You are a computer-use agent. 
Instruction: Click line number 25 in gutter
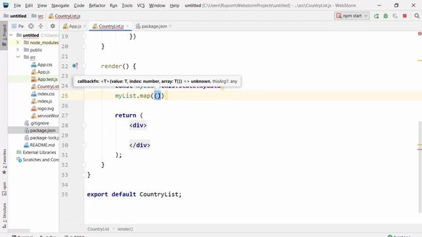(65, 95)
